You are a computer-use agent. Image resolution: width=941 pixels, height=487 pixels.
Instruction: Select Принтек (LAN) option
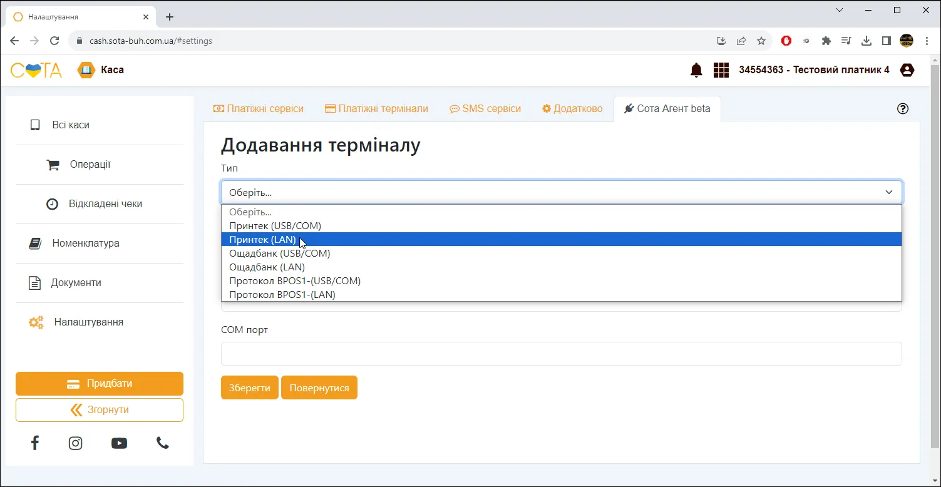(562, 239)
